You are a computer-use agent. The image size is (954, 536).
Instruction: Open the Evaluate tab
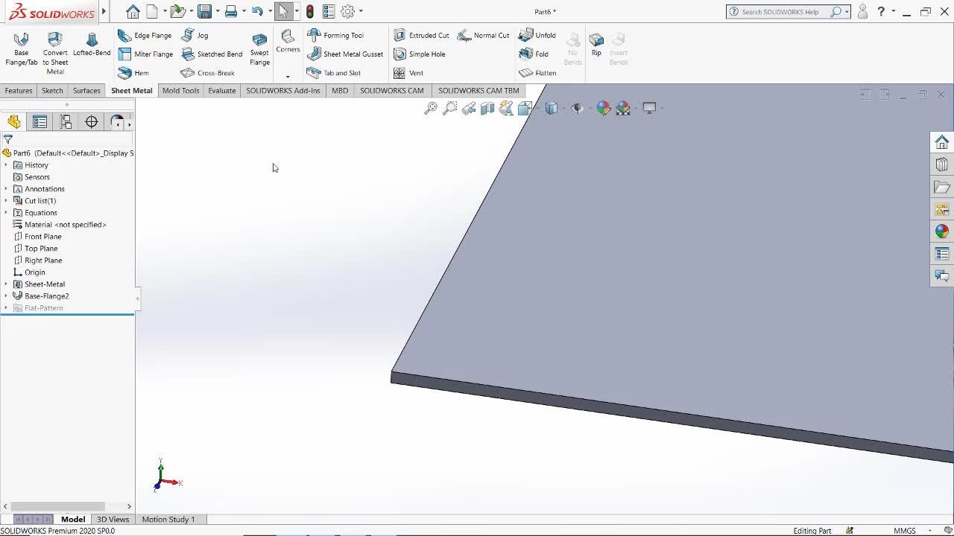click(x=221, y=91)
